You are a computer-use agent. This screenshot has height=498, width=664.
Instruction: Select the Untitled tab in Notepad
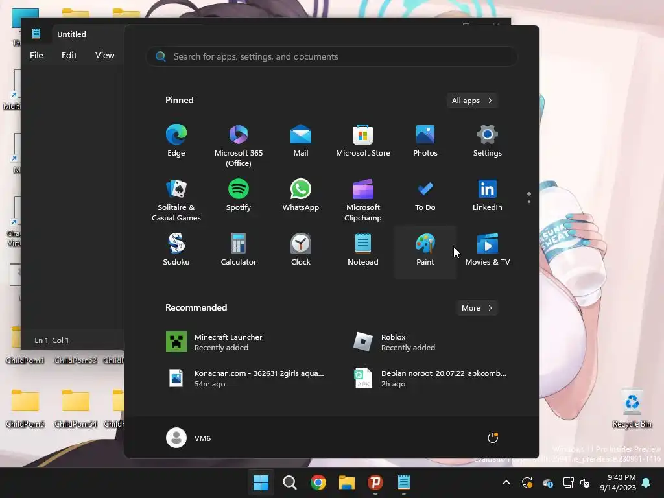(x=71, y=34)
